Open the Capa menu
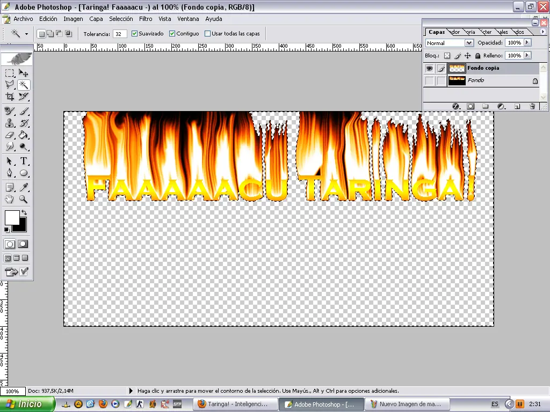This screenshot has height=412, width=550. click(96, 19)
